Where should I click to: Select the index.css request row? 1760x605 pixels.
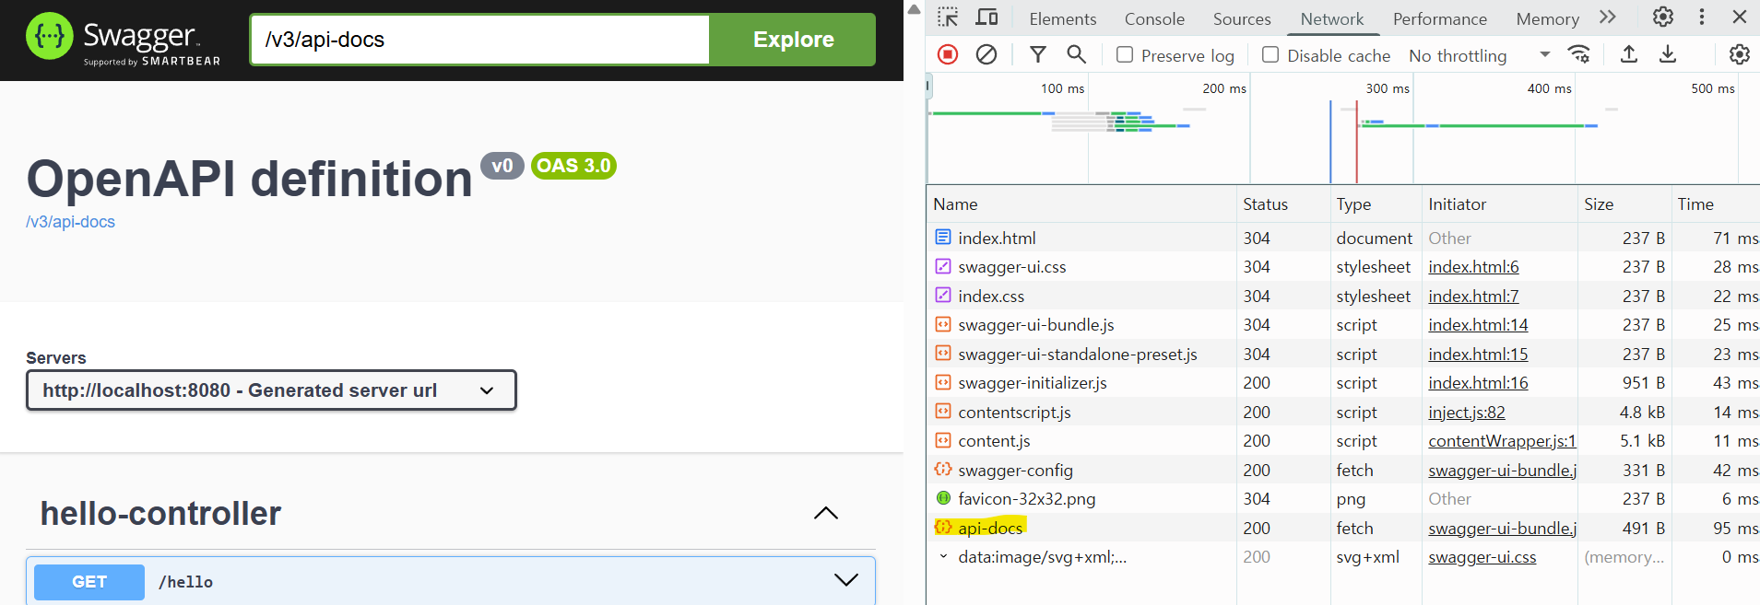click(1343, 296)
